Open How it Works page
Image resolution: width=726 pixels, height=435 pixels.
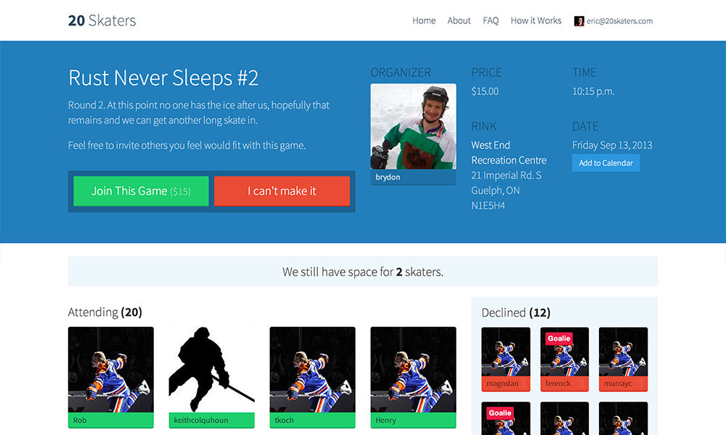[536, 21]
